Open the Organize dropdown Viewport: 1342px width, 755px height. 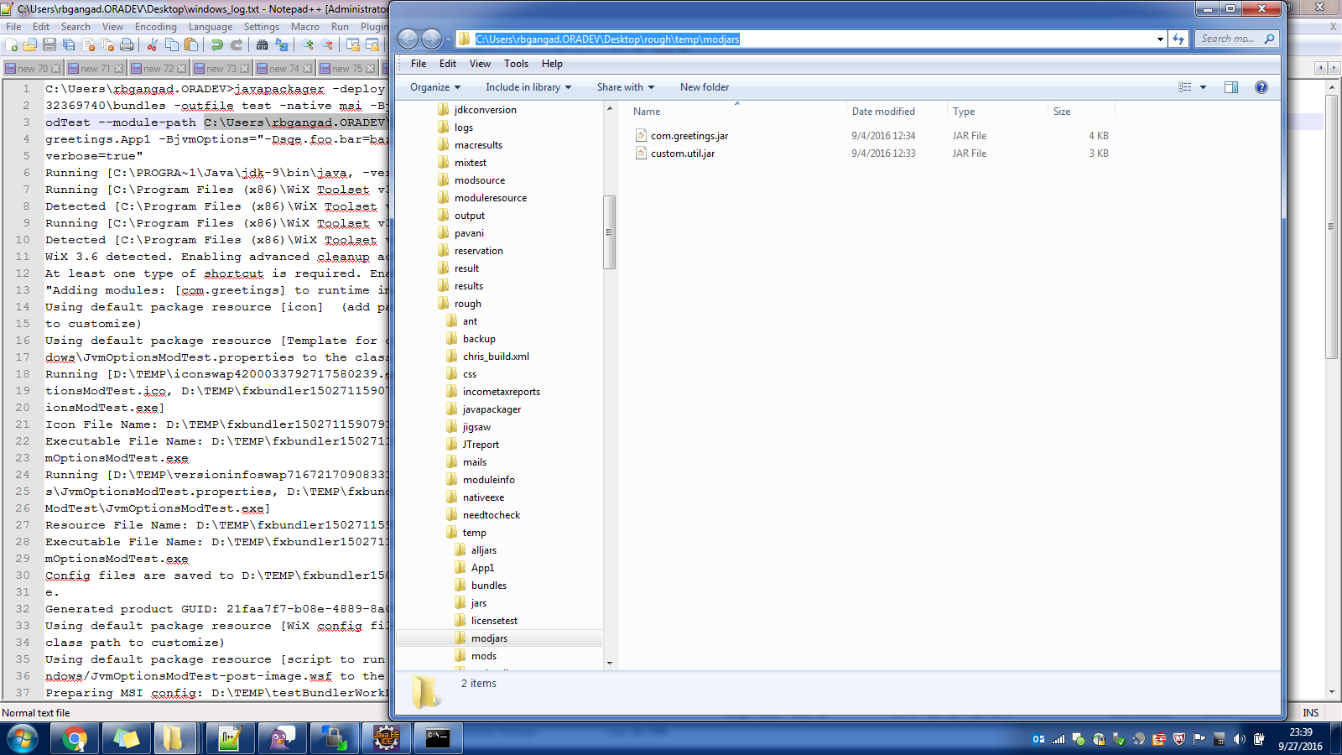click(434, 87)
